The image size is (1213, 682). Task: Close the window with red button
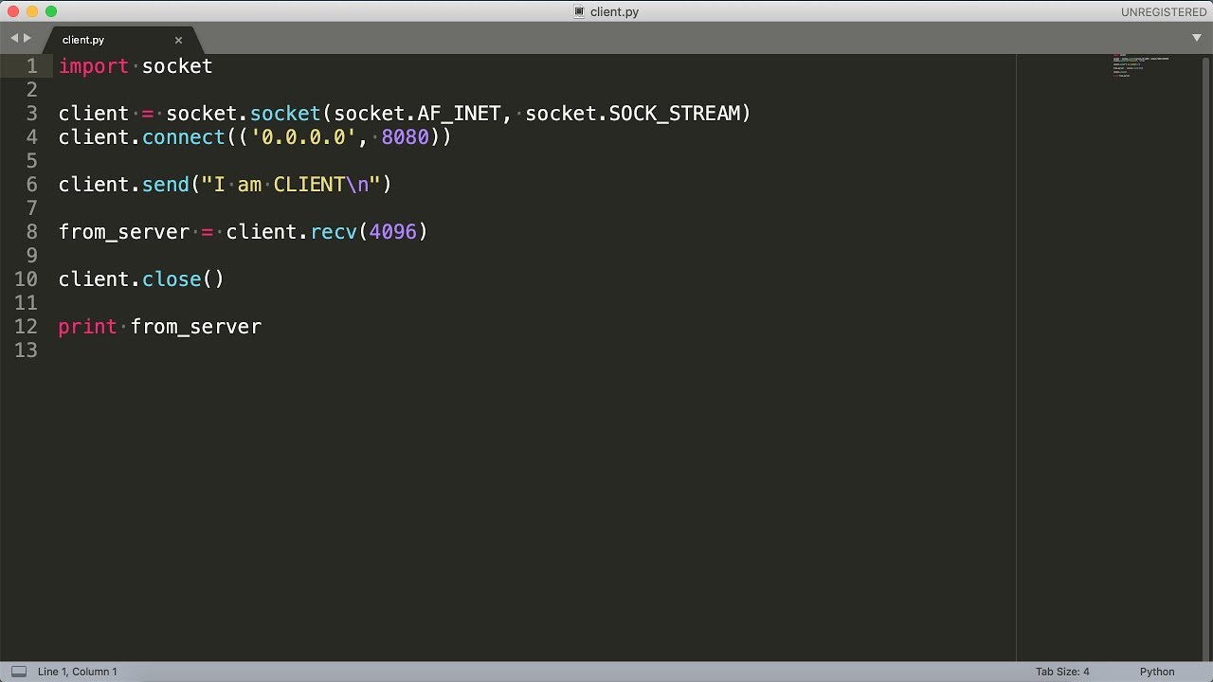[x=13, y=11]
